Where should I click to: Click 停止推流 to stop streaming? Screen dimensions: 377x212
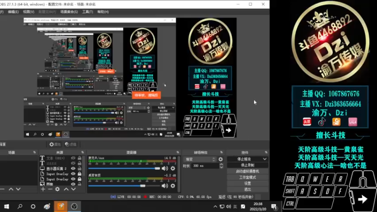pyautogui.click(x=244, y=159)
